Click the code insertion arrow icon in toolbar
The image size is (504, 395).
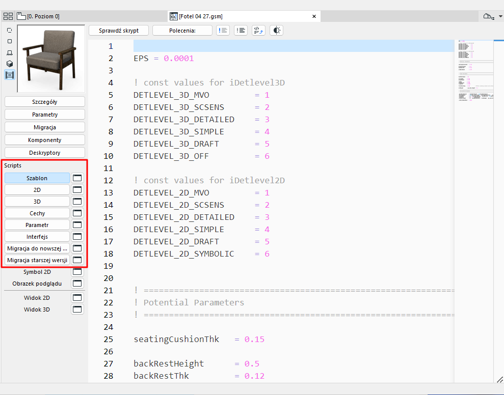(x=258, y=31)
